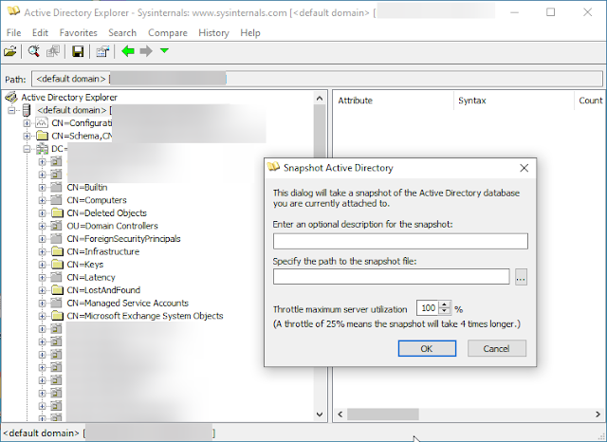Screen dimensions: 607x442
Task: Click the CN=Keys folder icon
Action: click(x=57, y=265)
